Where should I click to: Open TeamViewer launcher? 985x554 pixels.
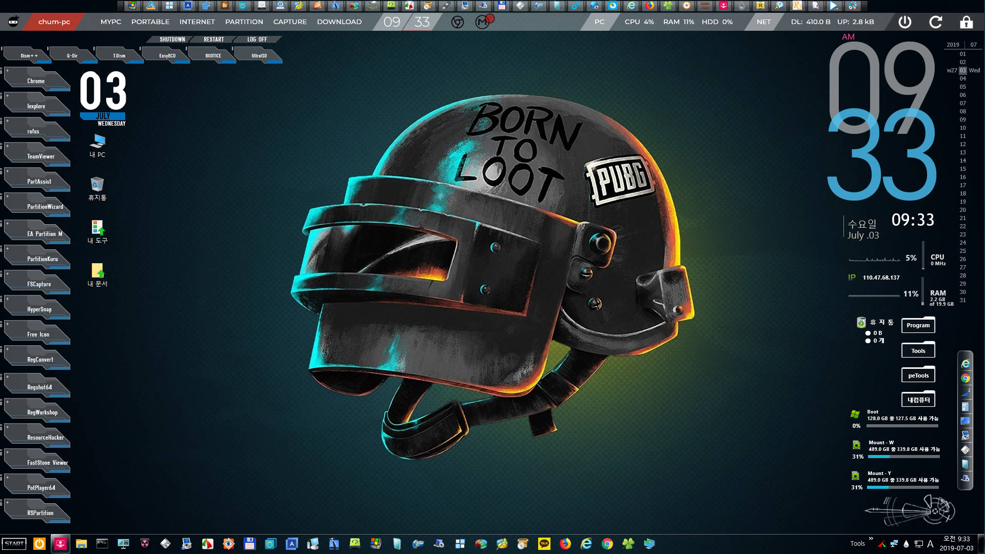tap(37, 155)
